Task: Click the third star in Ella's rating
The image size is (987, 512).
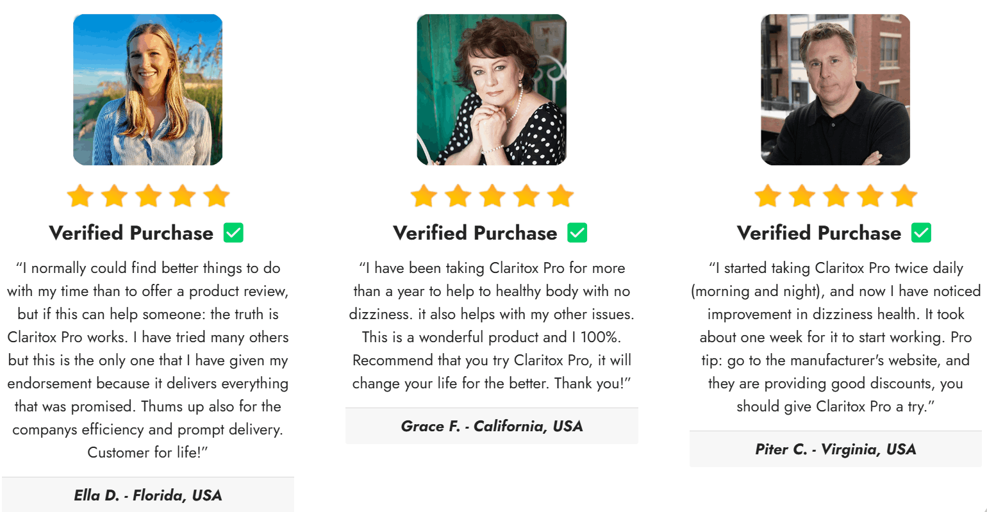Action: tap(148, 196)
